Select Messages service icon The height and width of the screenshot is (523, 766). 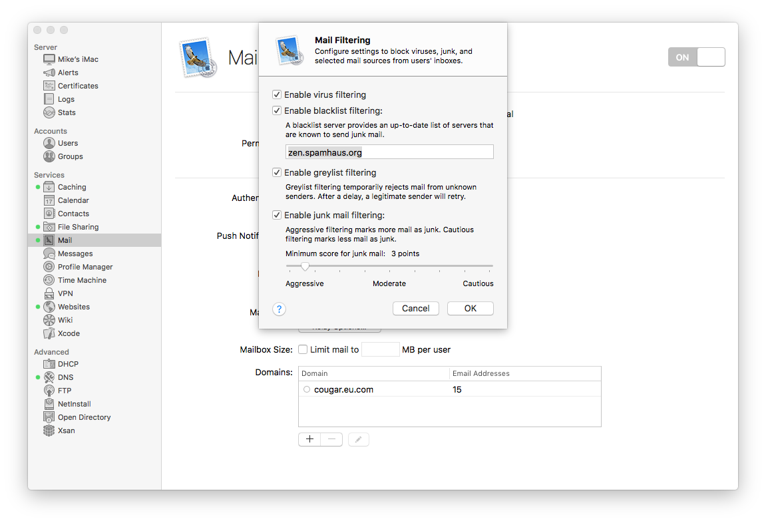pyautogui.click(x=49, y=254)
